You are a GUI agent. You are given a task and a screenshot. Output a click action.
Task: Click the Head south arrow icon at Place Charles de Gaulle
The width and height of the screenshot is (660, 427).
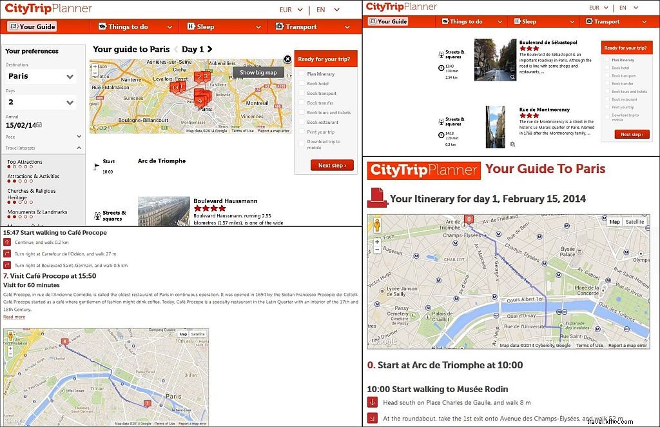[372, 402]
